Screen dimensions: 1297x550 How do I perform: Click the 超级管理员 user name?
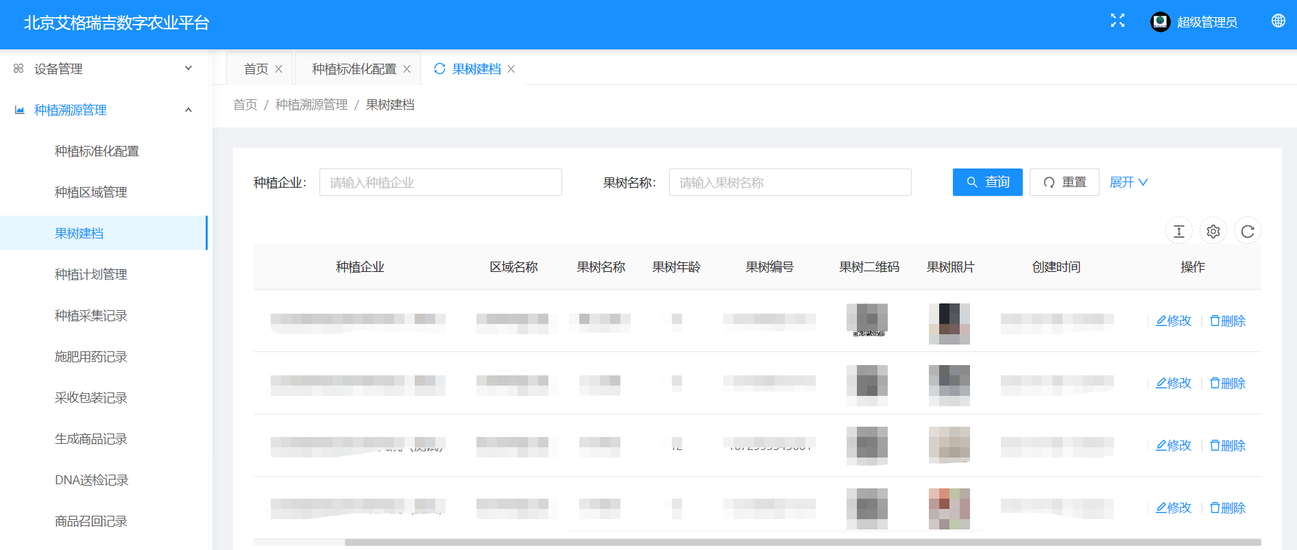pyautogui.click(x=1207, y=22)
